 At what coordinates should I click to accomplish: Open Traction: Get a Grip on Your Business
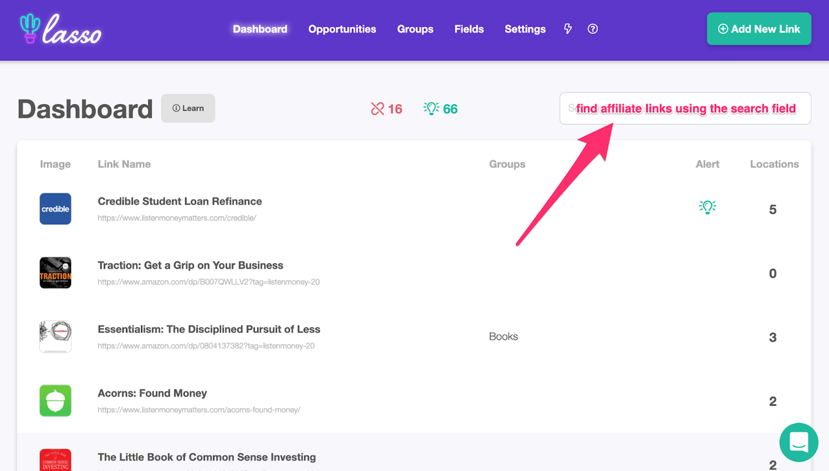coord(191,265)
